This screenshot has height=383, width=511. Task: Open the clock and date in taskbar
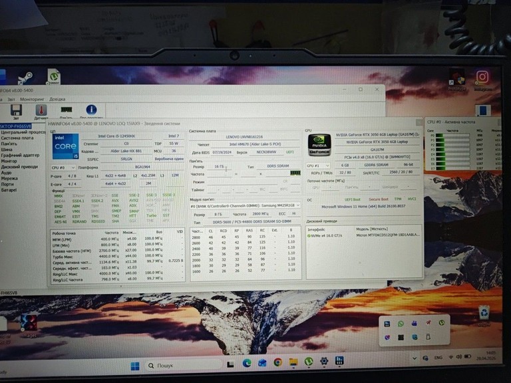click(486, 356)
